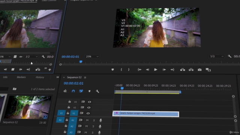This screenshot has height=135, width=240.
Task: Click Insert button in Source monitor
Action: [x=38, y=69]
